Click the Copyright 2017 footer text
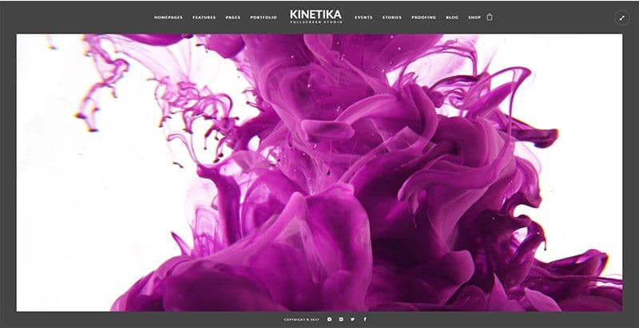The height and width of the screenshot is (328, 639). click(x=302, y=320)
